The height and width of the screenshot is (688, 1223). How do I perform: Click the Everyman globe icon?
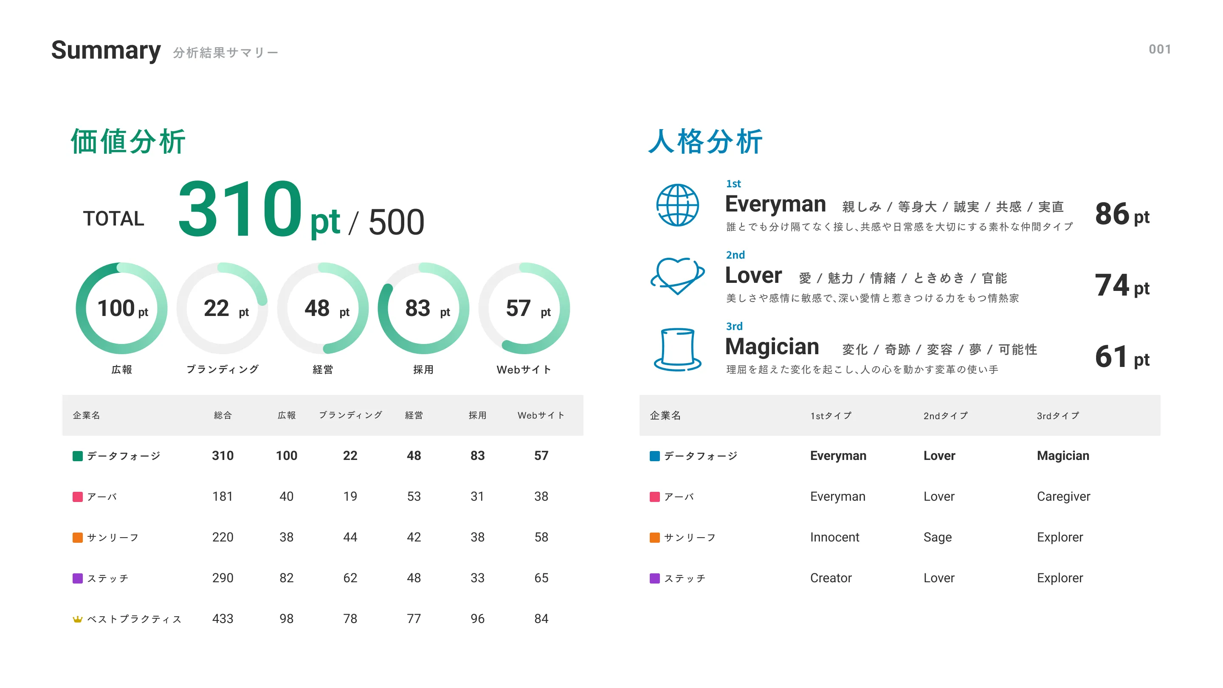677,205
